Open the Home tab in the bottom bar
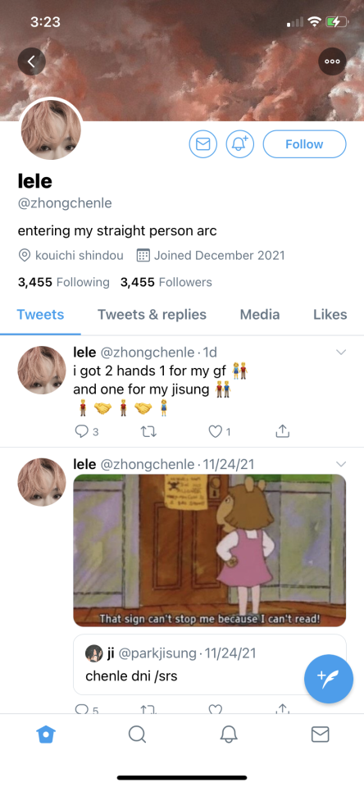The width and height of the screenshot is (364, 787). coord(46,735)
